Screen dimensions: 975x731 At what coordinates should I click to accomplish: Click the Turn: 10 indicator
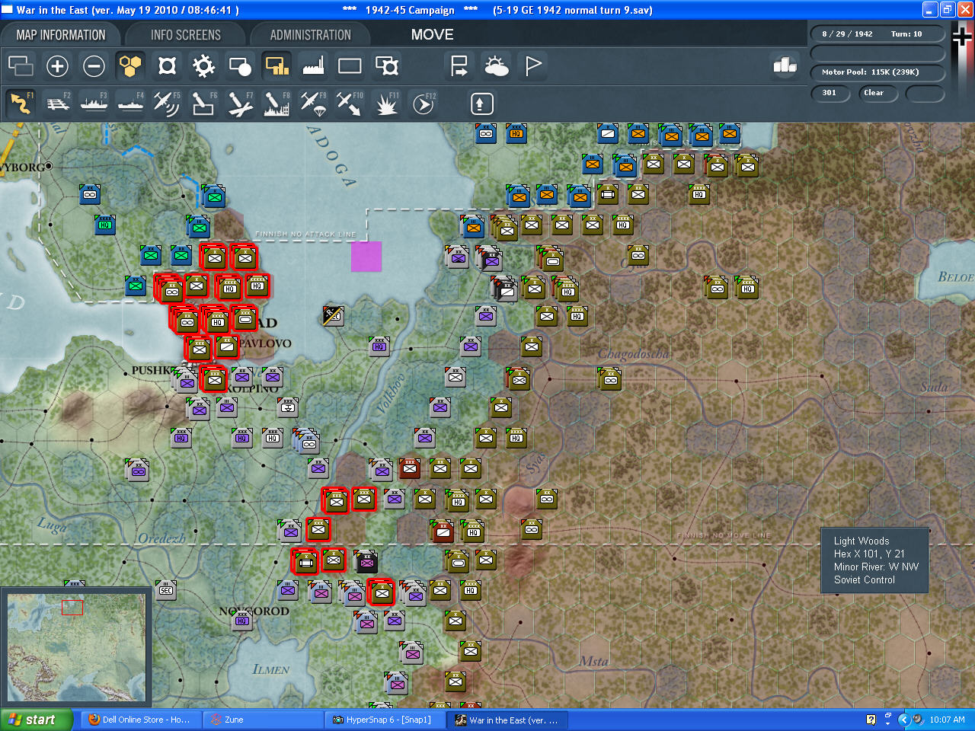tap(906, 34)
